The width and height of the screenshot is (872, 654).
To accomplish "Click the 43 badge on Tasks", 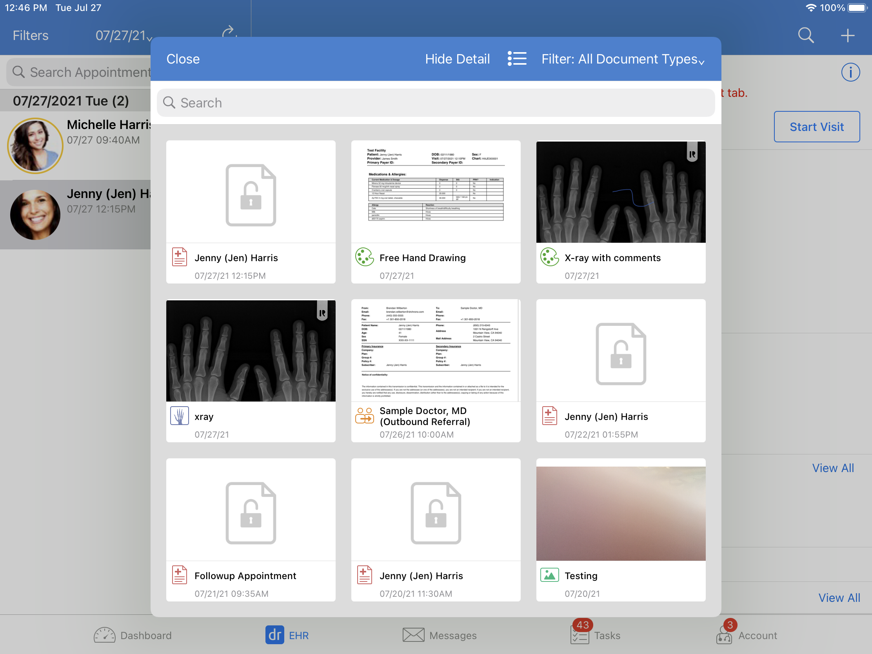I will (583, 625).
